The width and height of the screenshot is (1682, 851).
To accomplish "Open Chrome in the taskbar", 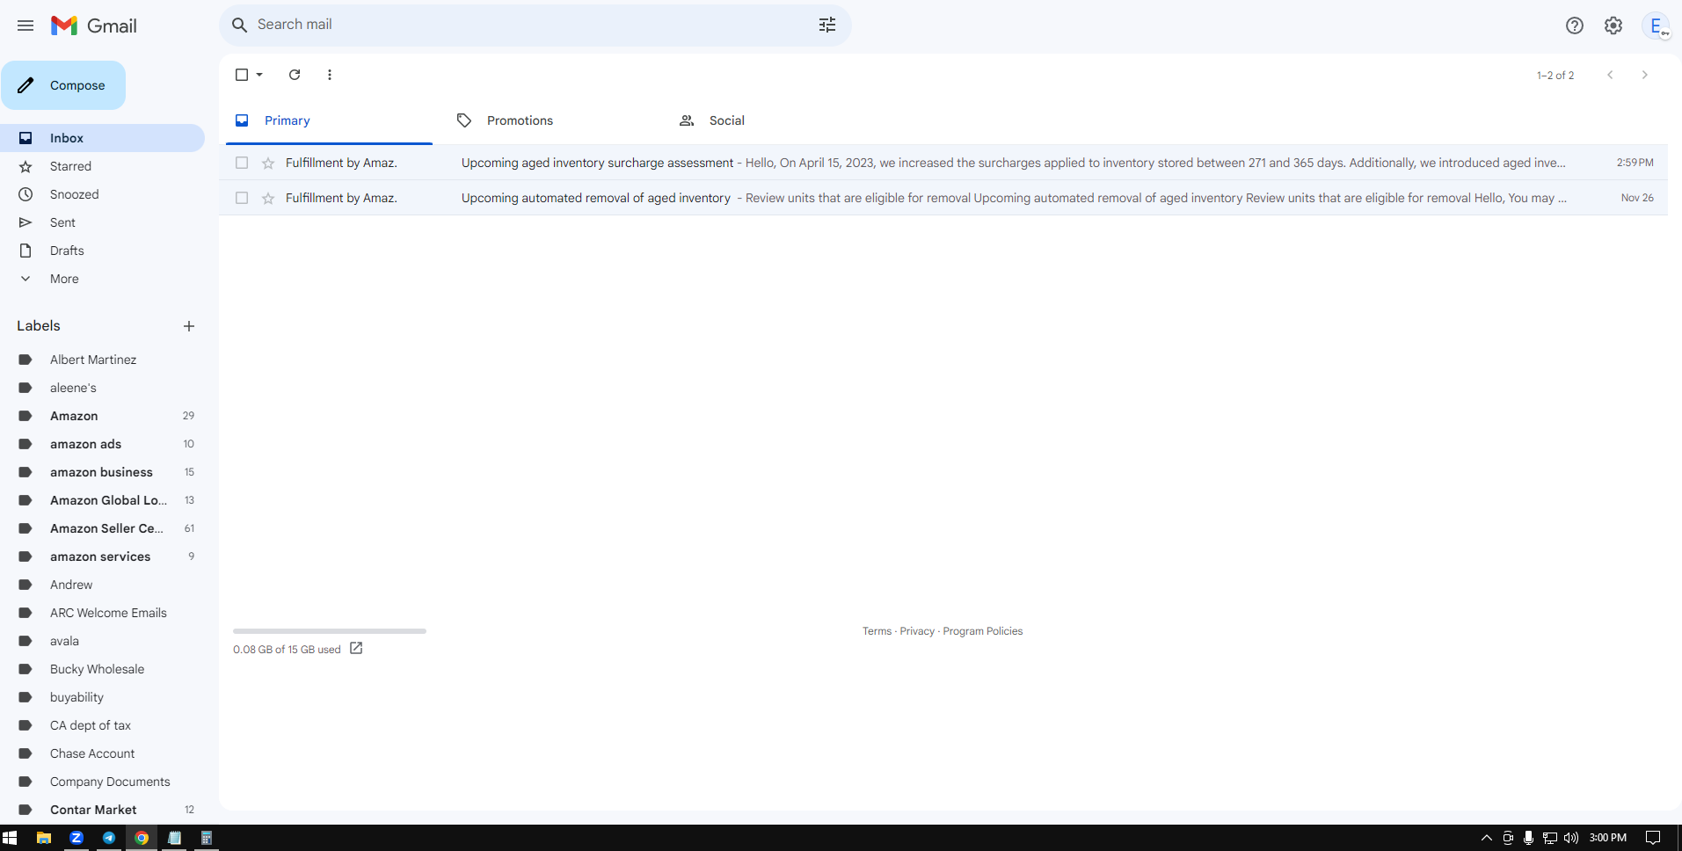I will (142, 838).
